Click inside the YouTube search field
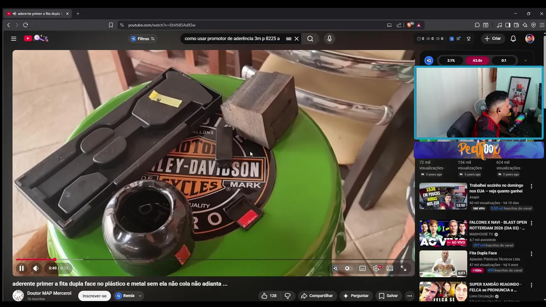This screenshot has height=307, width=546. point(232,38)
